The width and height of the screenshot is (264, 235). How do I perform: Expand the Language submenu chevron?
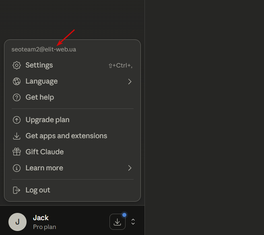pyautogui.click(x=130, y=82)
